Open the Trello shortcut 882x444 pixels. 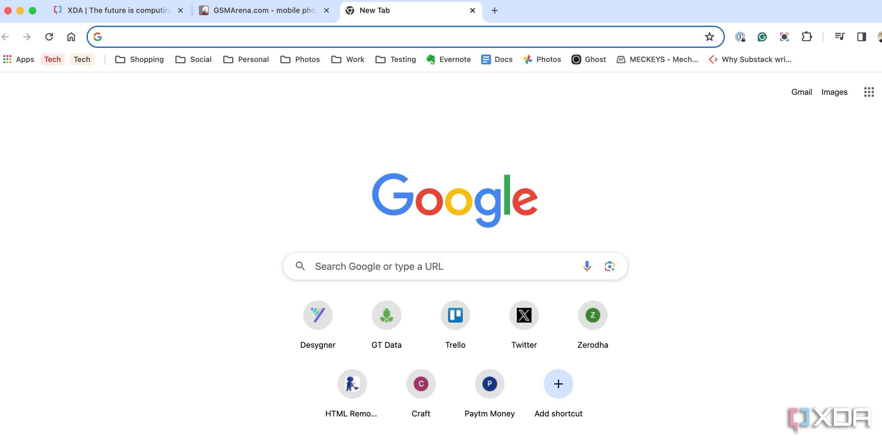(x=455, y=325)
